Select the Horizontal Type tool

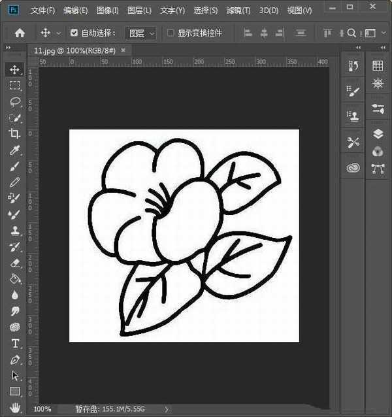(x=14, y=343)
